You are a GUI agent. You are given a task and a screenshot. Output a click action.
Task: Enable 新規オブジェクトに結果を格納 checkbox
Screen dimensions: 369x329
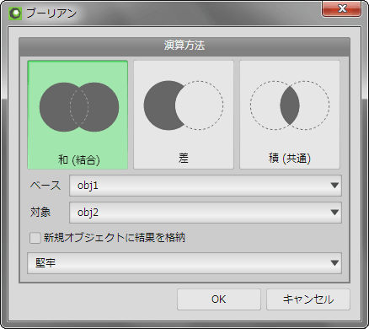coord(35,238)
